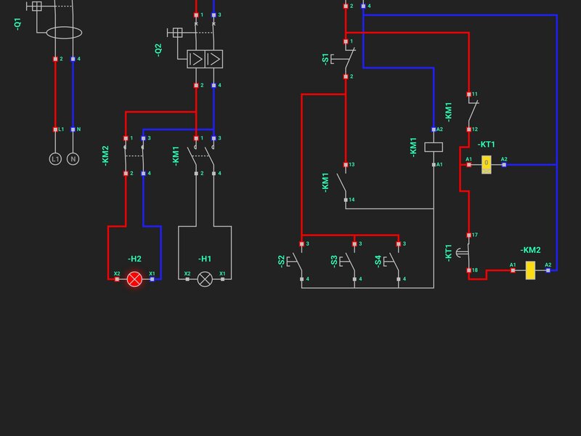The height and width of the screenshot is (436, 581).
Task: Click the yellow KT1 timer coil
Action: click(x=487, y=165)
